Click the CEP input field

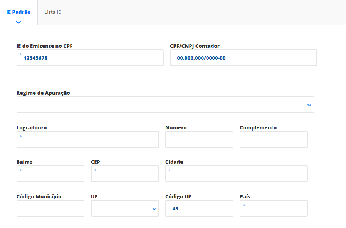125,174
